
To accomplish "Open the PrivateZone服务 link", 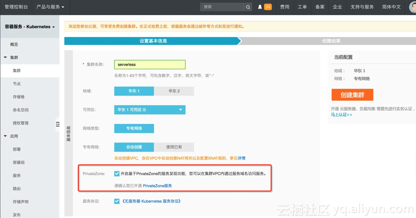I will 157,186.
